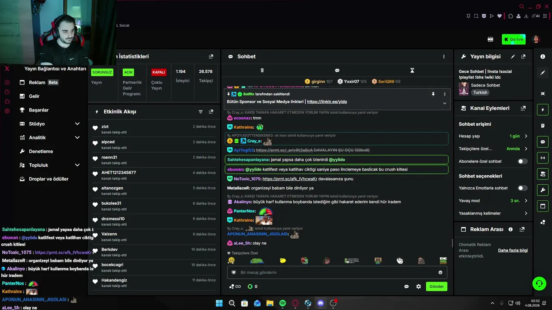
Task: Toggle chat panel button in right sidebar
Action: (543, 142)
